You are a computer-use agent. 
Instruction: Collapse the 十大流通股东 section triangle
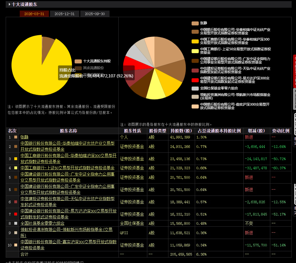[9, 4]
